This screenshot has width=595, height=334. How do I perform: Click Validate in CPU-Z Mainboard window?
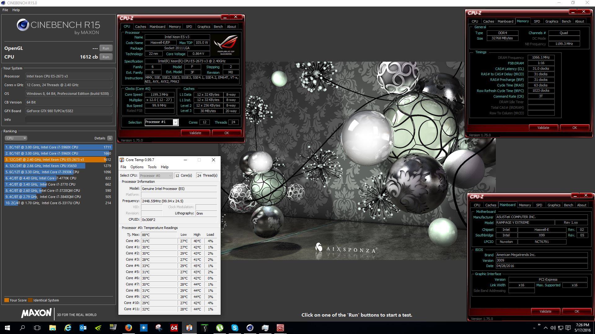pos(545,311)
